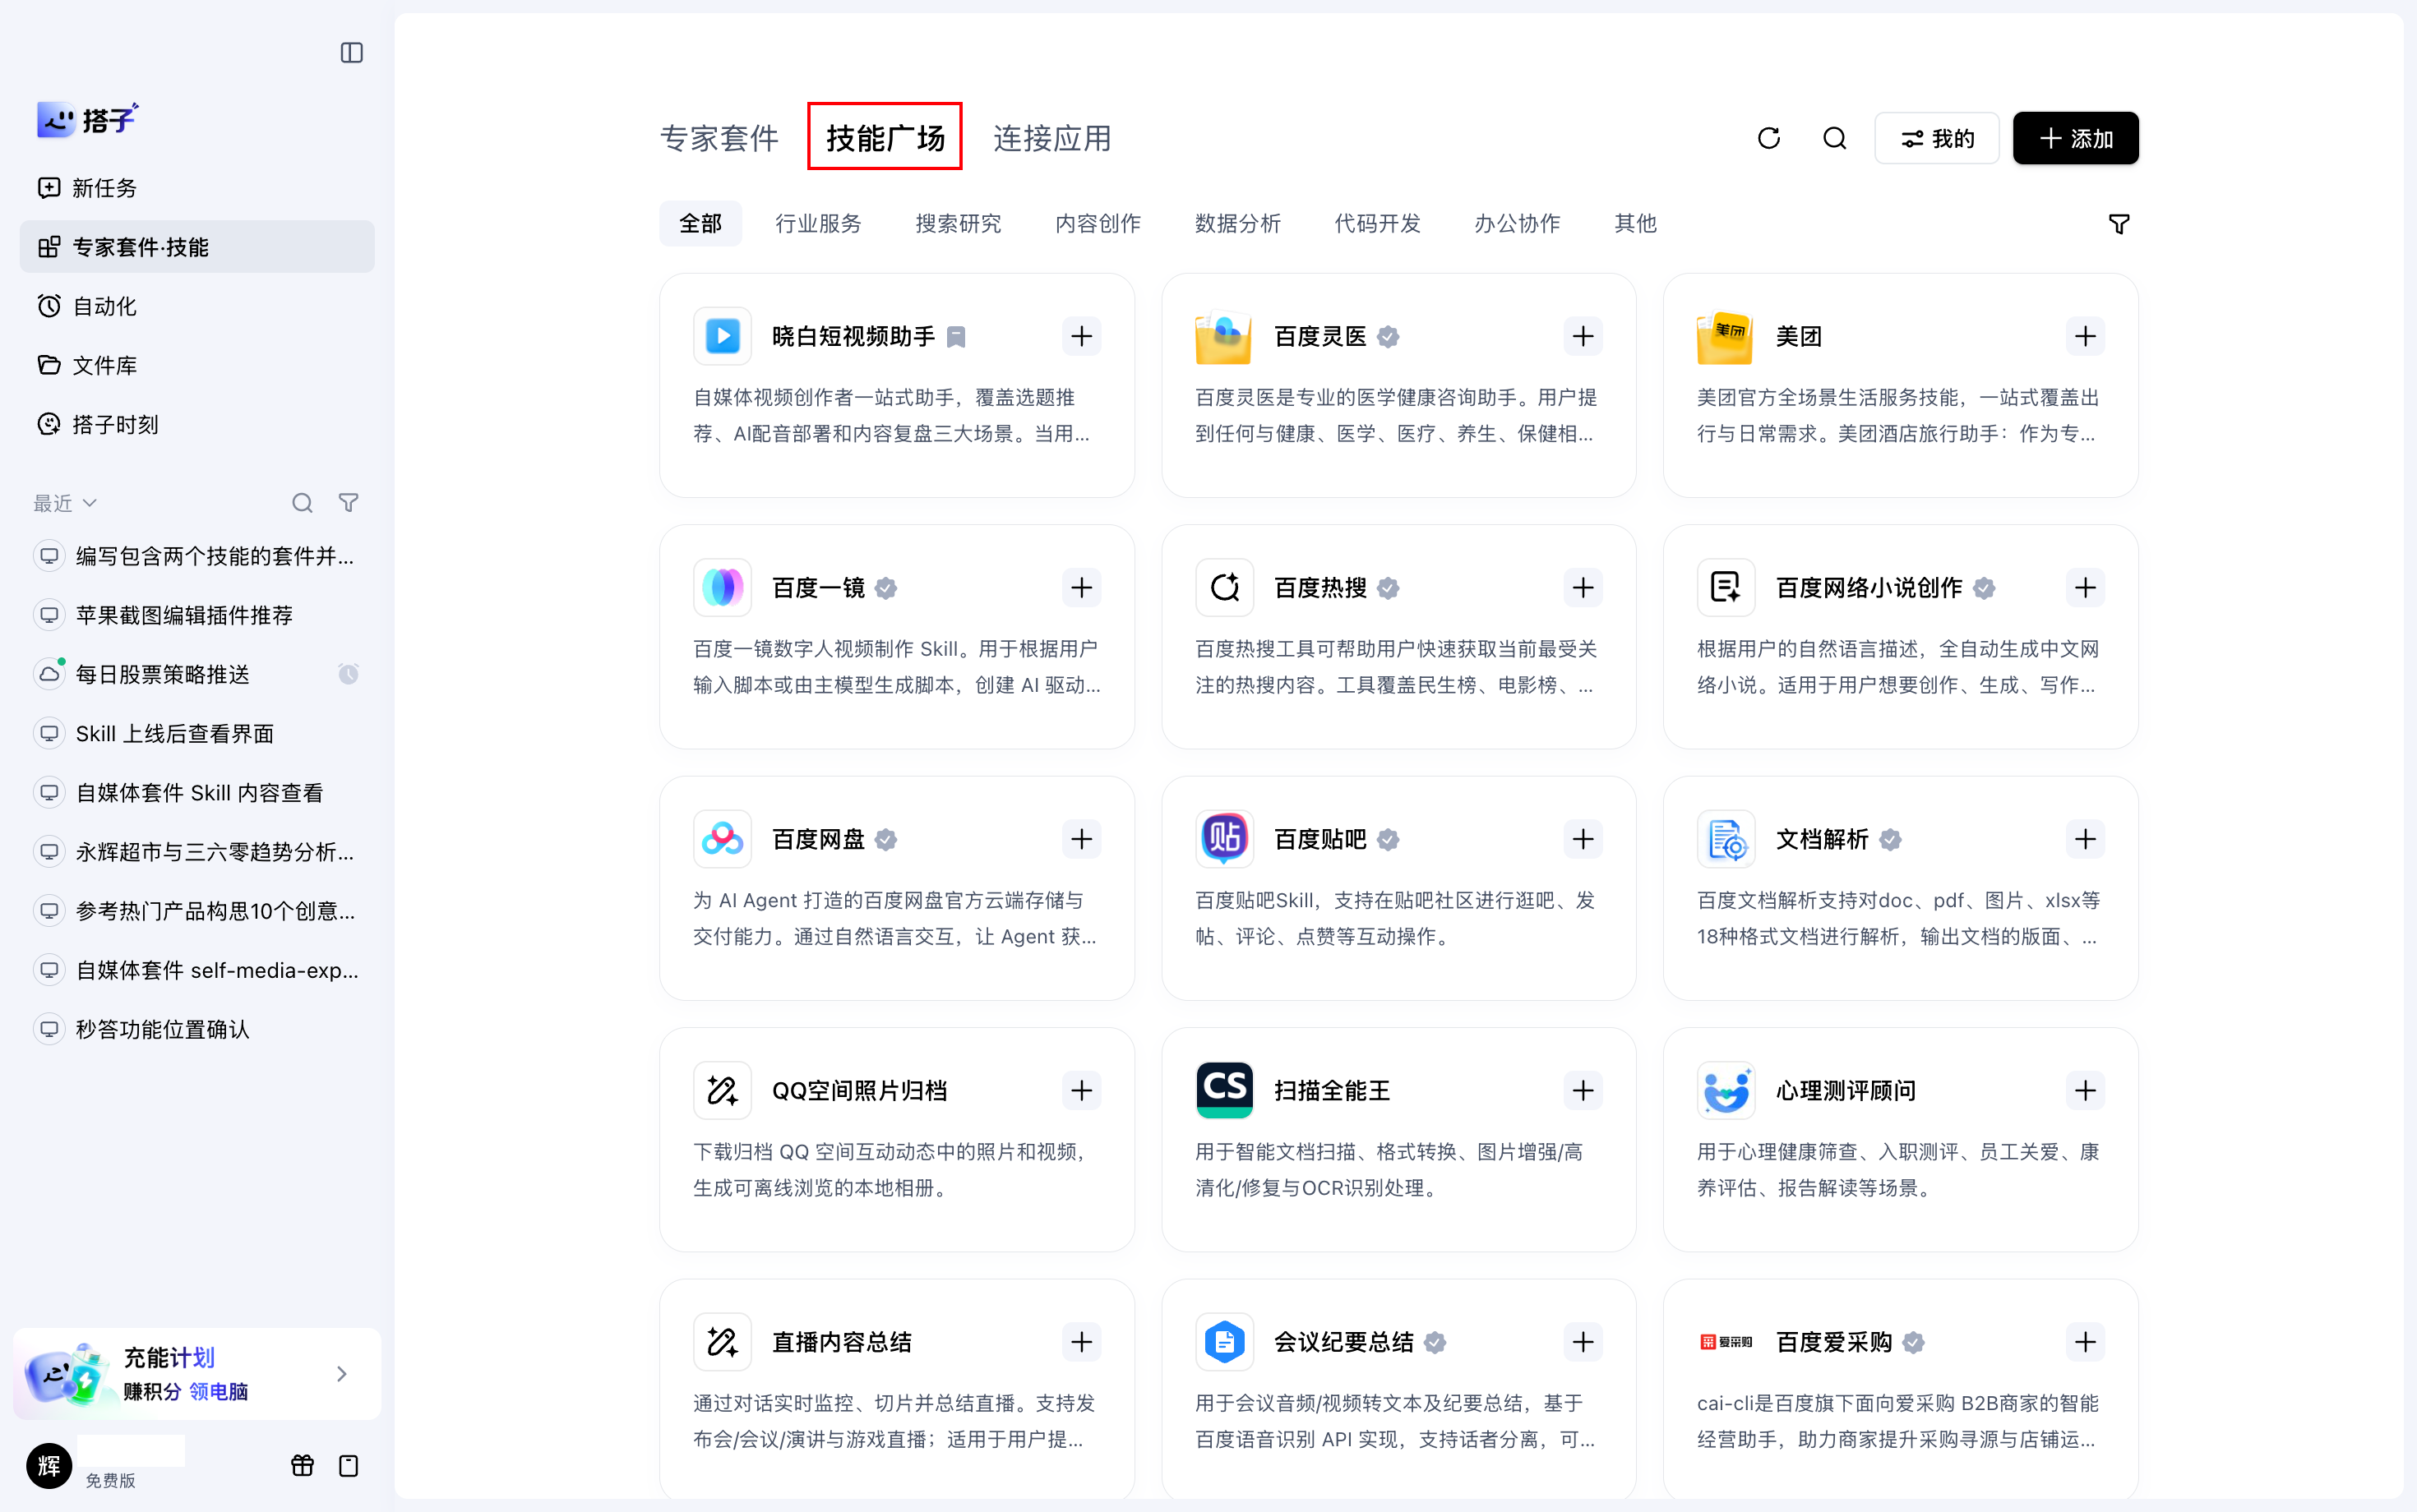Select the 技能广场 tab
The image size is (2417, 1512).
pos(885,138)
